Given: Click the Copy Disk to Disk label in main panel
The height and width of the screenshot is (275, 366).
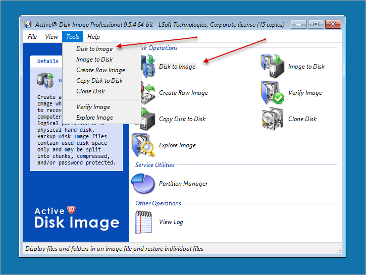Looking at the screenshot, I should coord(182,119).
